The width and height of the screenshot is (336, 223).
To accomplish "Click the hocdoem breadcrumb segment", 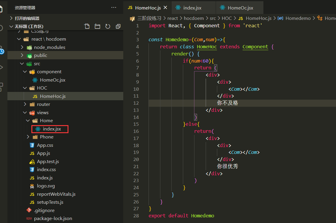I will pos(194,18).
